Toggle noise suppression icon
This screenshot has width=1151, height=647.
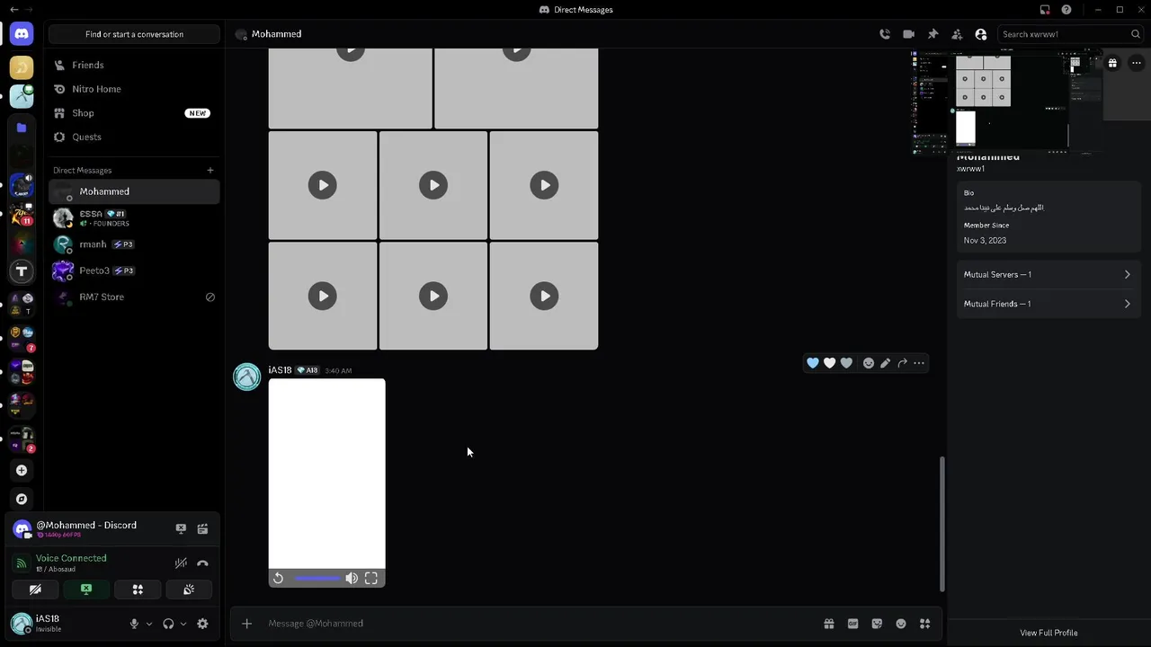point(181,563)
